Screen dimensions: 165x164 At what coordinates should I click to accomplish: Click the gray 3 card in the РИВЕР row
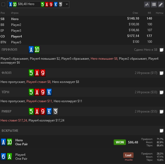coord(56,111)
